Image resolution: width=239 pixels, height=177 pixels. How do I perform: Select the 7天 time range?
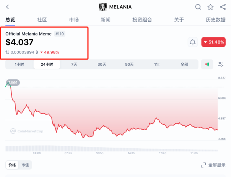pyautogui.click(x=74, y=64)
